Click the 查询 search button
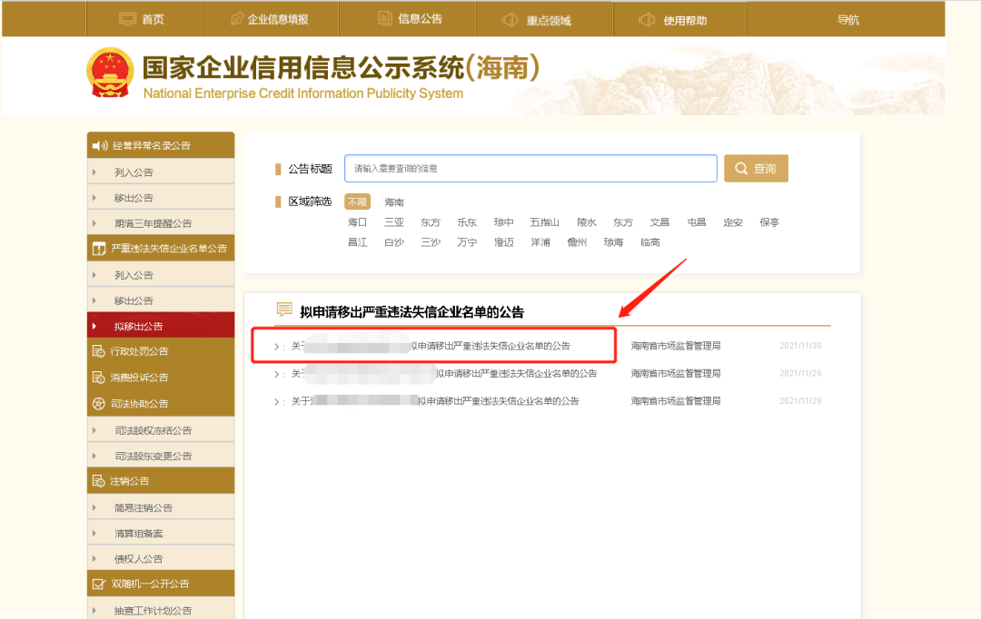This screenshot has width=981, height=619. pyautogui.click(x=756, y=168)
